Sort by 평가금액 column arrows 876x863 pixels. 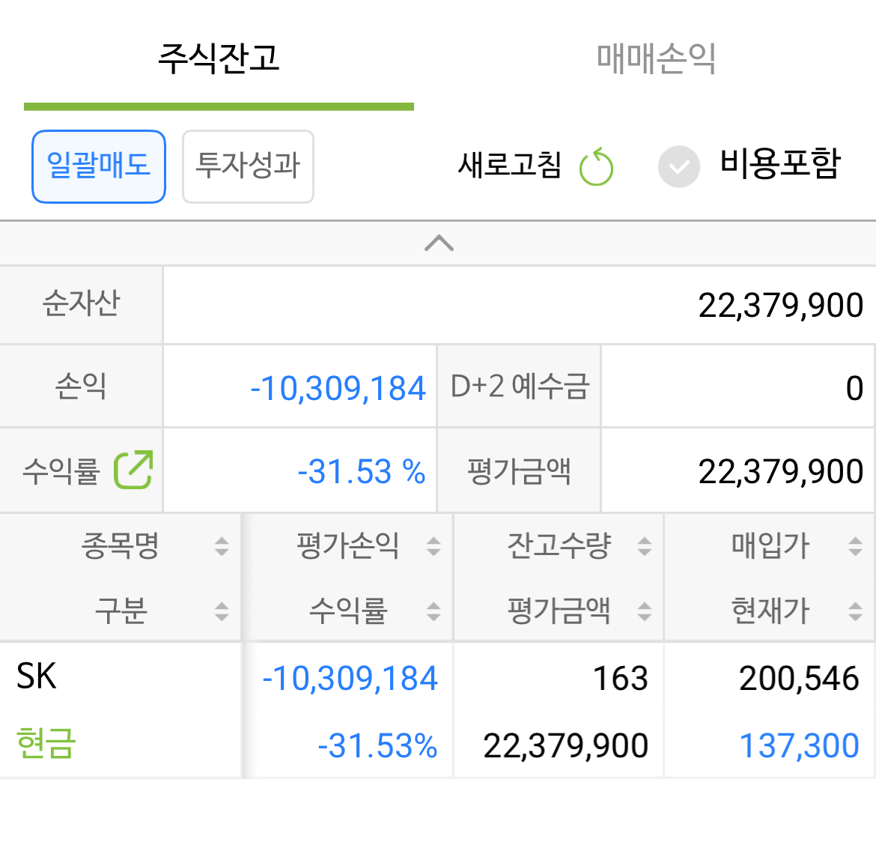tap(644, 611)
